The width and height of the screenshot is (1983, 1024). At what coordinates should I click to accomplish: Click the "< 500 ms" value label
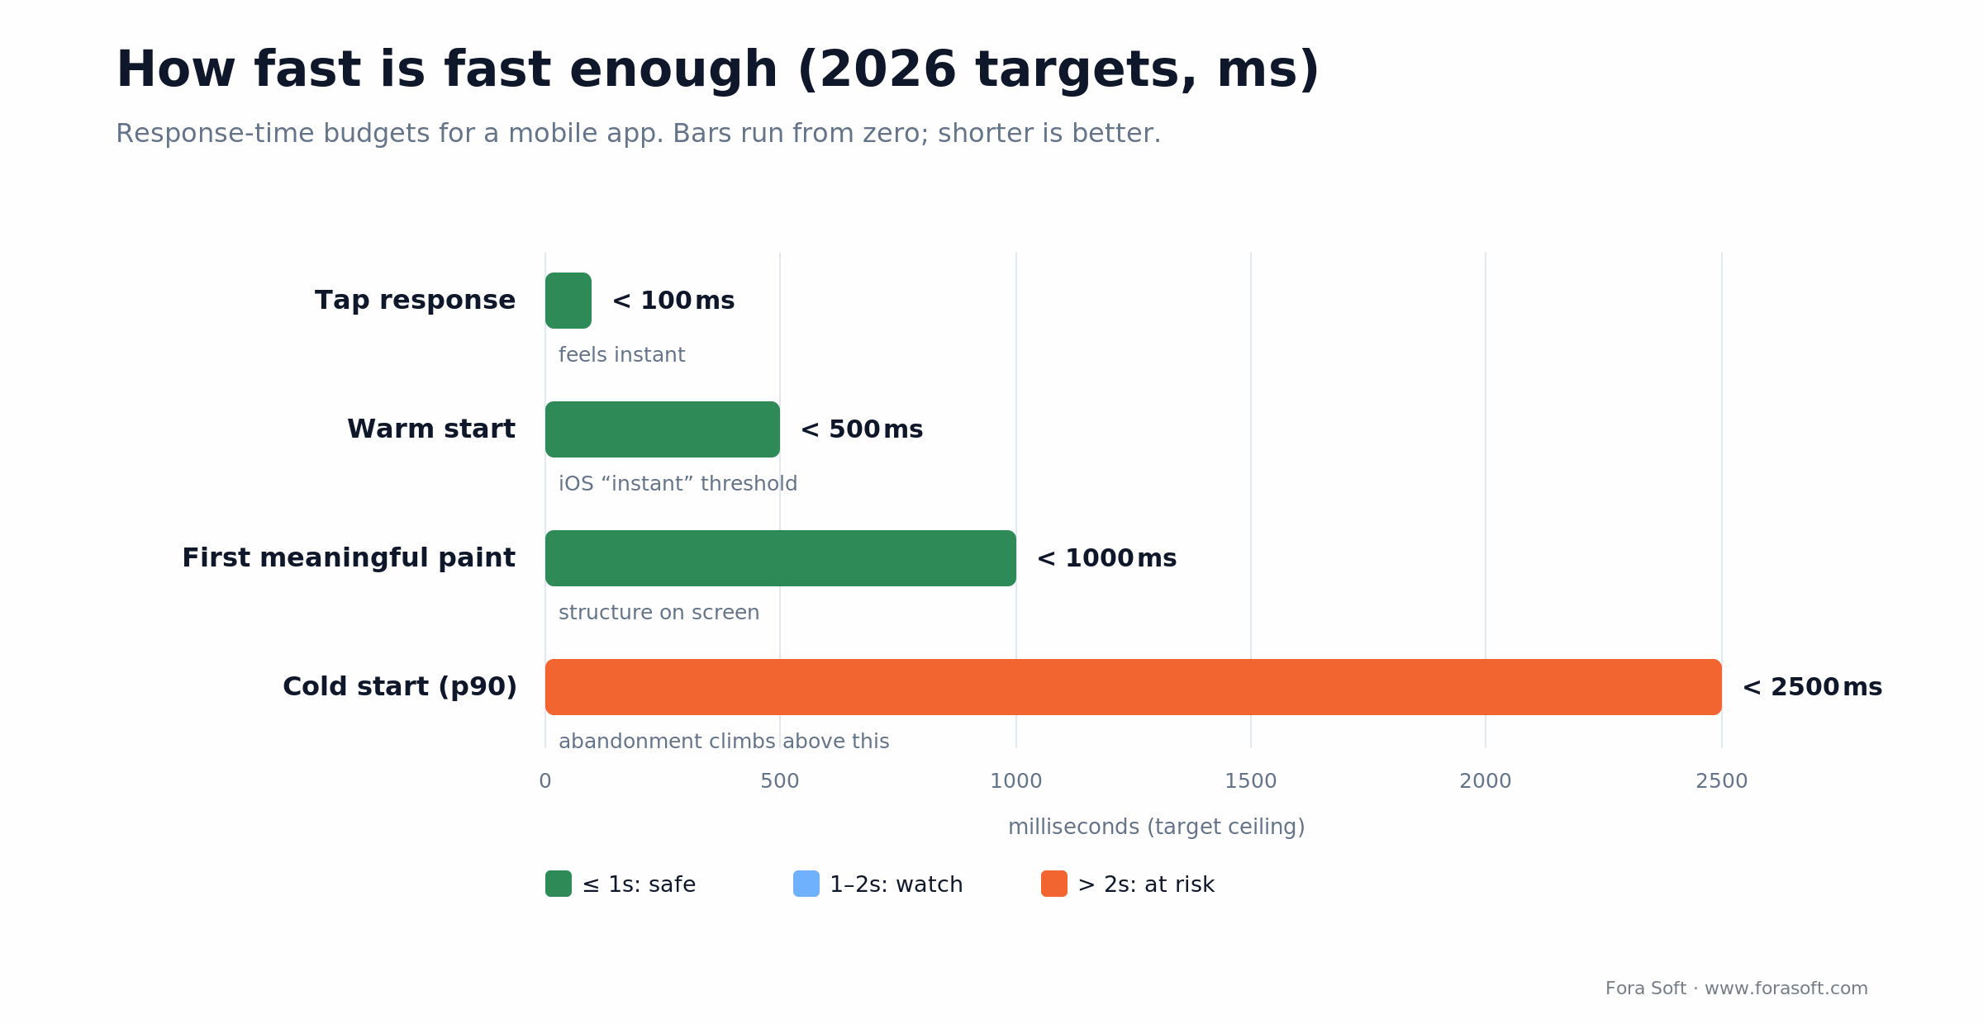click(x=862, y=429)
